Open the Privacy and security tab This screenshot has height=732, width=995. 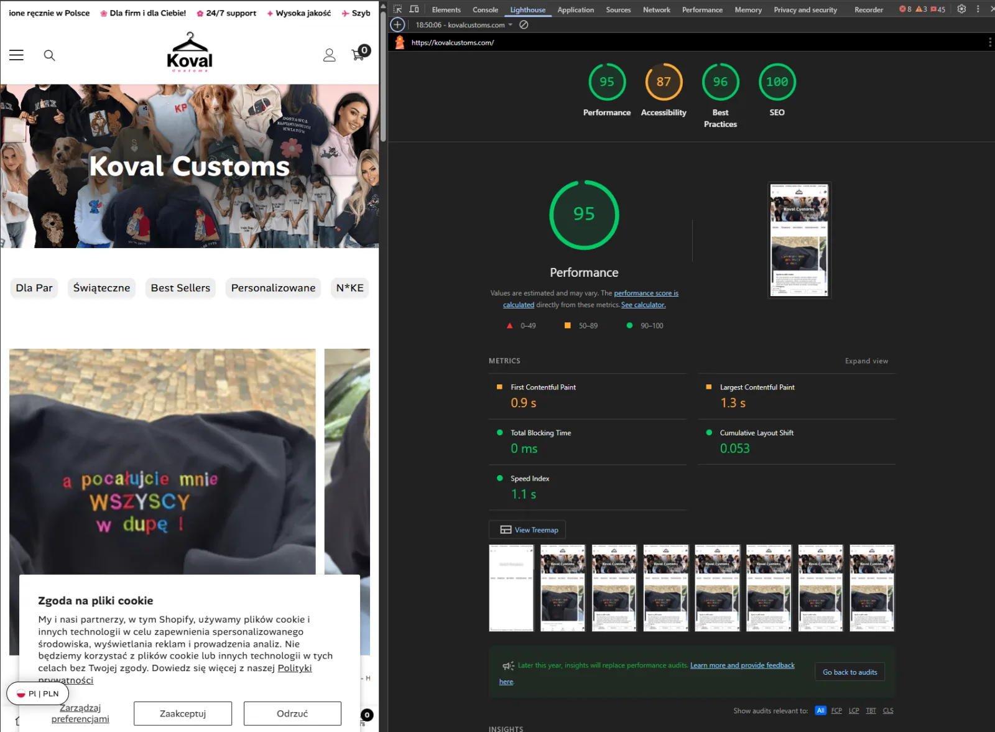pyautogui.click(x=805, y=9)
